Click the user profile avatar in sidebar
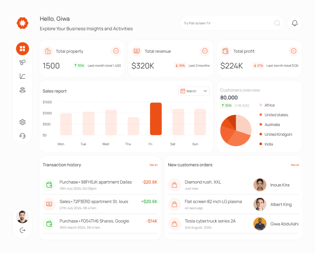The image size is (315, 253). coord(22,217)
